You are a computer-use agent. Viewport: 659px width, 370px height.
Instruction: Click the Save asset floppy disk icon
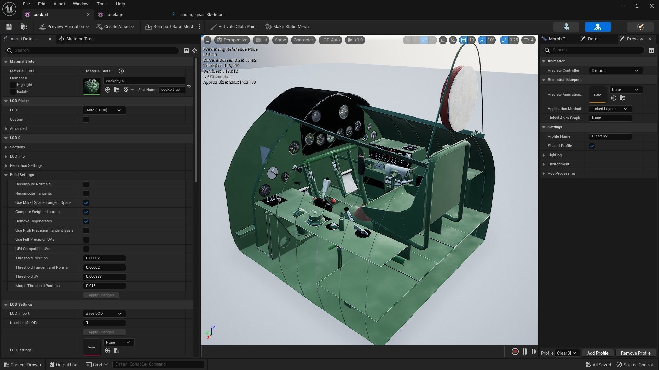coord(9,27)
